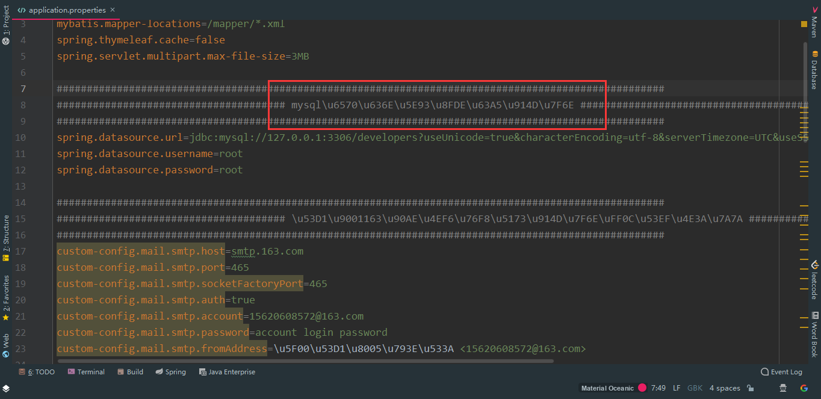
Task: Open the Event Log
Action: coord(781,372)
